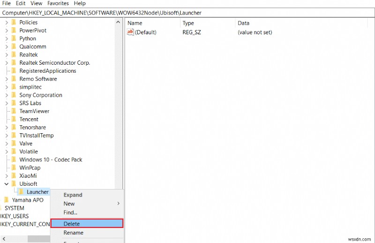Click the tree scroll up arrow

118,22
